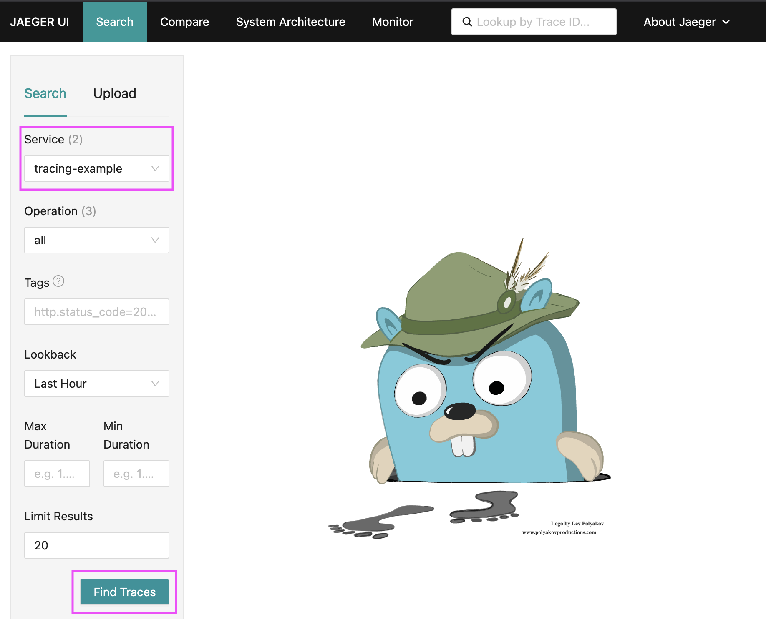This screenshot has height=627, width=766.
Task: Select Search in the top navigation bar
Action: pyautogui.click(x=115, y=22)
